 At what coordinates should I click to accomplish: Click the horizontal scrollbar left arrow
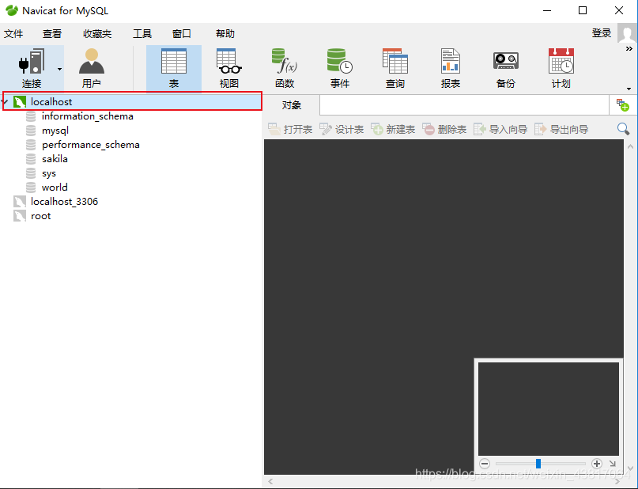(x=270, y=482)
